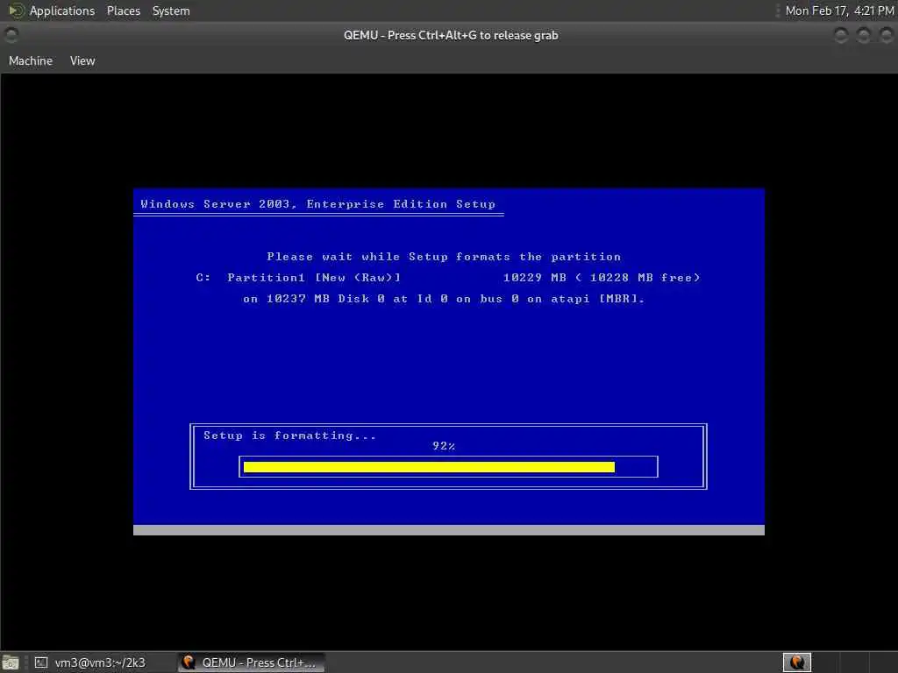Click the QEMU window menu button at title bar left

pos(11,35)
